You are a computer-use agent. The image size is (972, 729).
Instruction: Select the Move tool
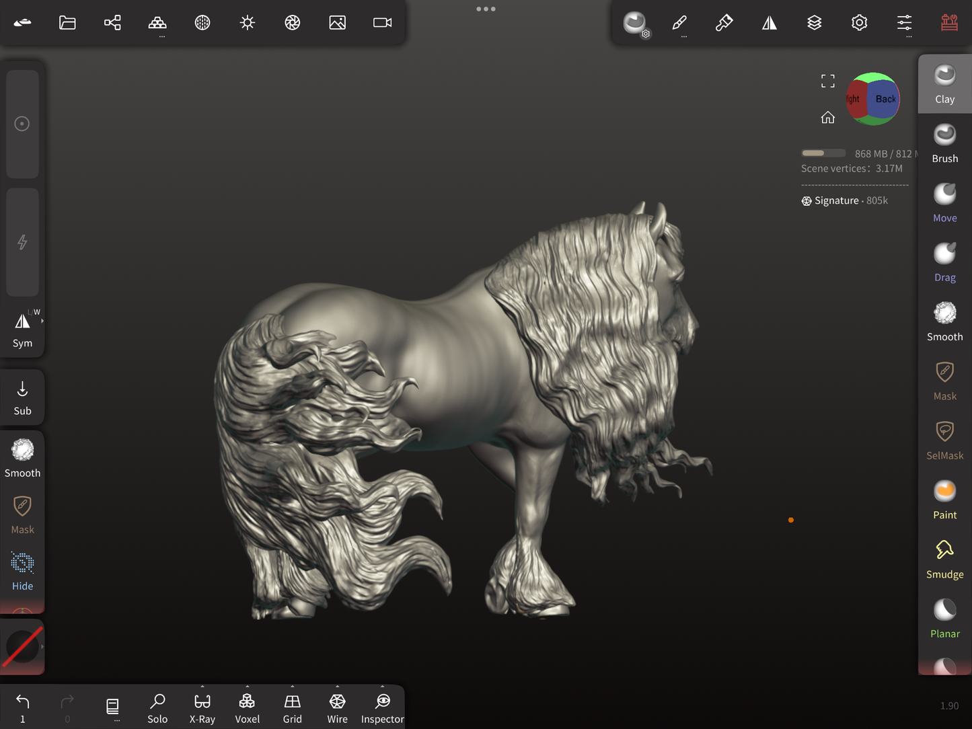(x=944, y=202)
